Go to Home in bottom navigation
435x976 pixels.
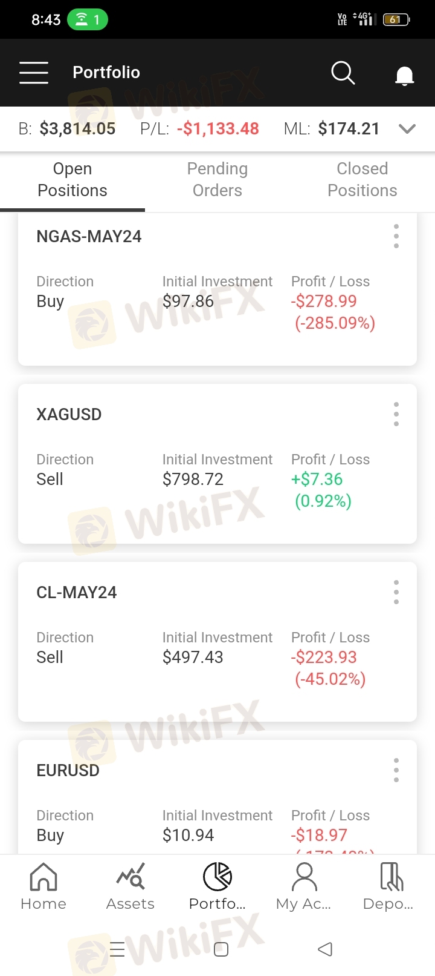pyautogui.click(x=43, y=886)
